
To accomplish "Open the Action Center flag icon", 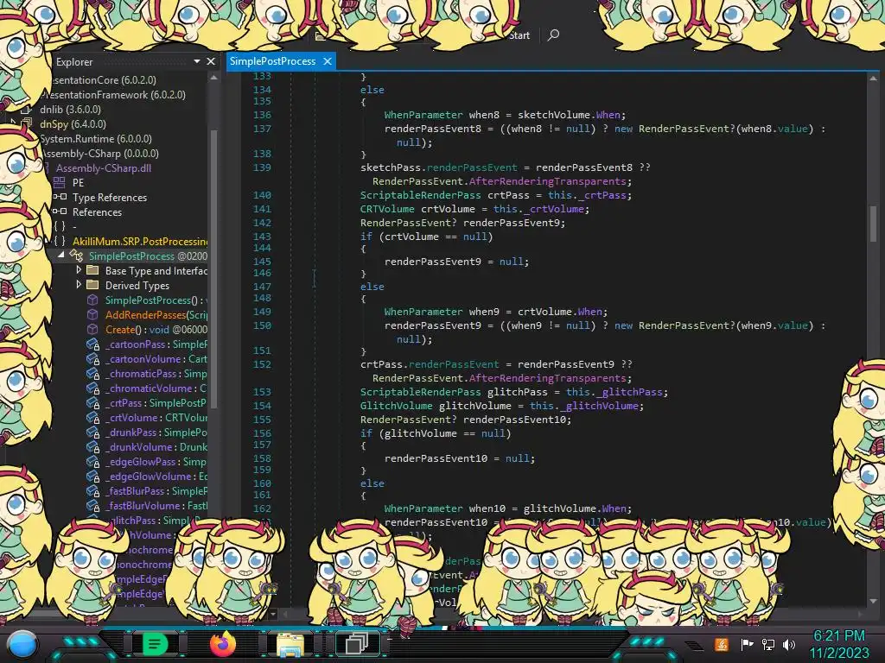I will tap(746, 644).
